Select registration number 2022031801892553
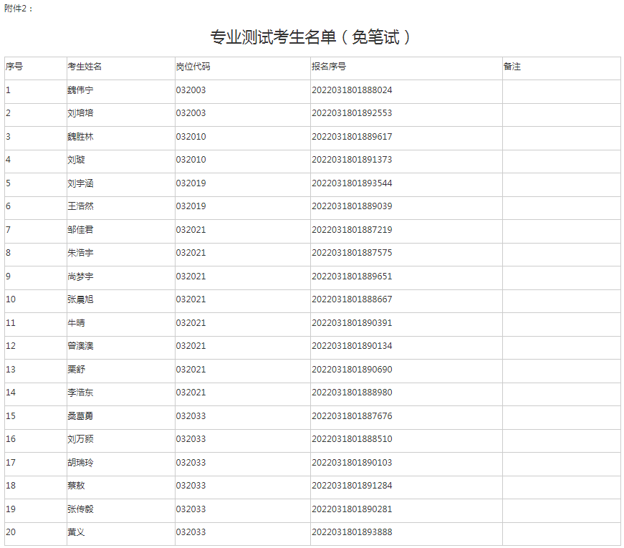The width and height of the screenshot is (624, 548). (352, 113)
